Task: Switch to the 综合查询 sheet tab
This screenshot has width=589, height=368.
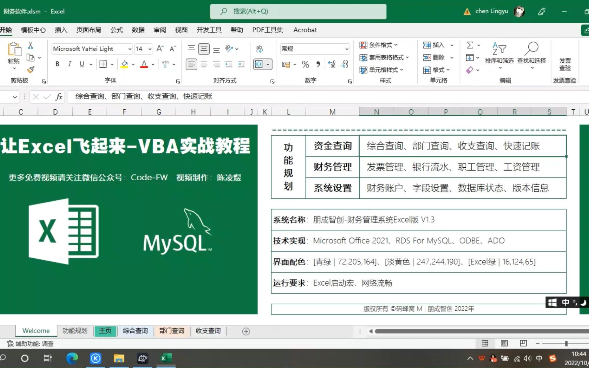Action: (x=135, y=331)
